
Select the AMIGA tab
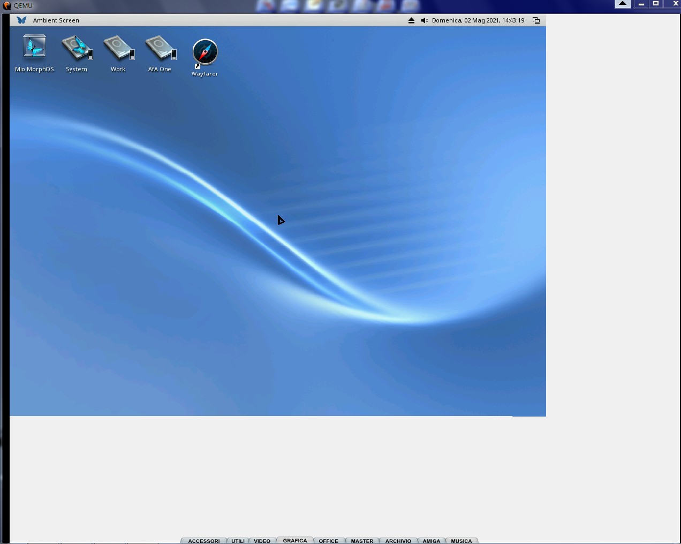(431, 541)
